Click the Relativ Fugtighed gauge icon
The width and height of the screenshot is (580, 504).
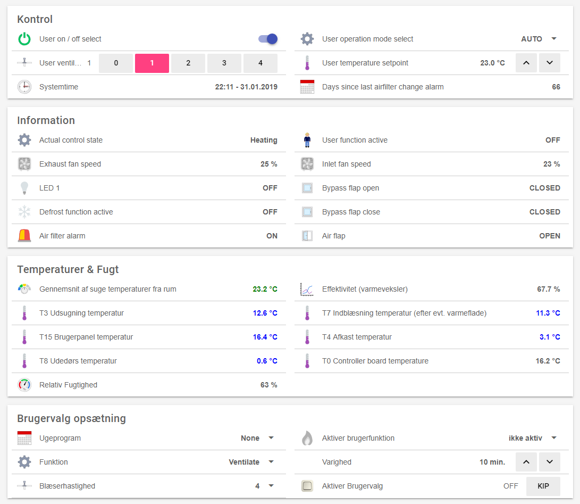(24, 385)
